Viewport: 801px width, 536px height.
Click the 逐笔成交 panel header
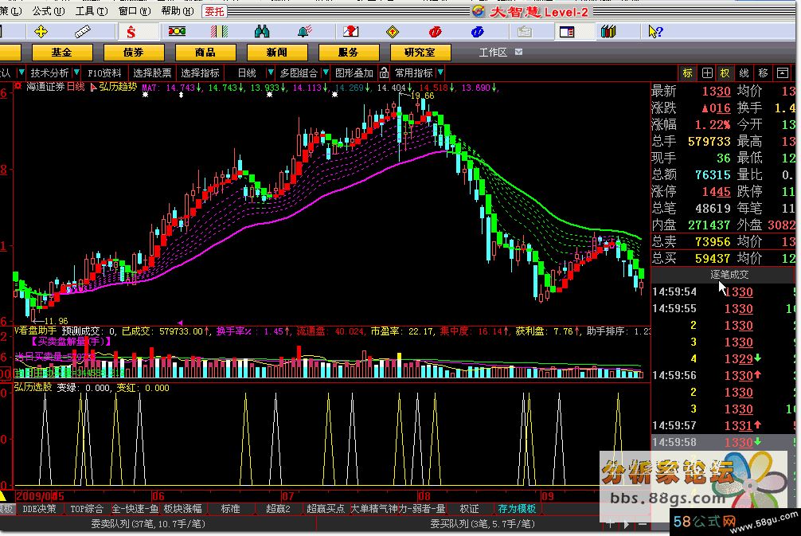[730, 274]
